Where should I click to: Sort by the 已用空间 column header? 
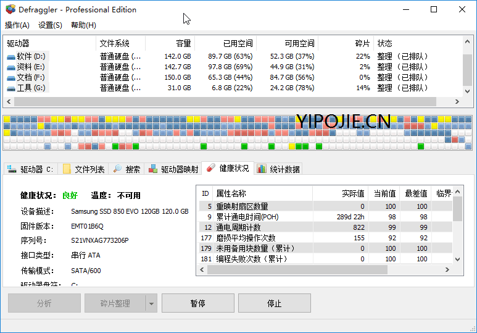[225, 43]
